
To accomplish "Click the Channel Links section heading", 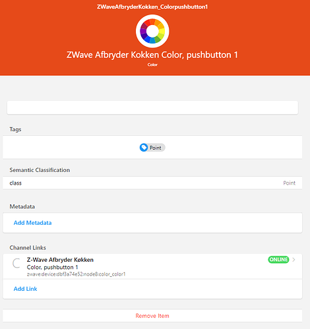I will [x=28, y=248].
